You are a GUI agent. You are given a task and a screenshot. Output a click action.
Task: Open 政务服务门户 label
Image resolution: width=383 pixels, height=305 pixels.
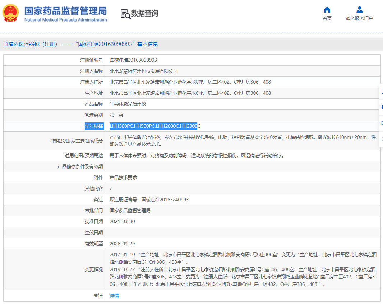[359, 18]
